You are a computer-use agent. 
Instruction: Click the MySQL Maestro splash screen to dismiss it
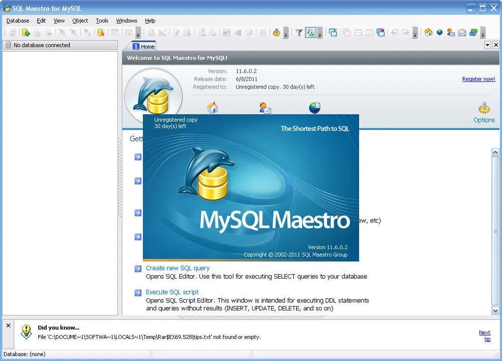point(250,188)
